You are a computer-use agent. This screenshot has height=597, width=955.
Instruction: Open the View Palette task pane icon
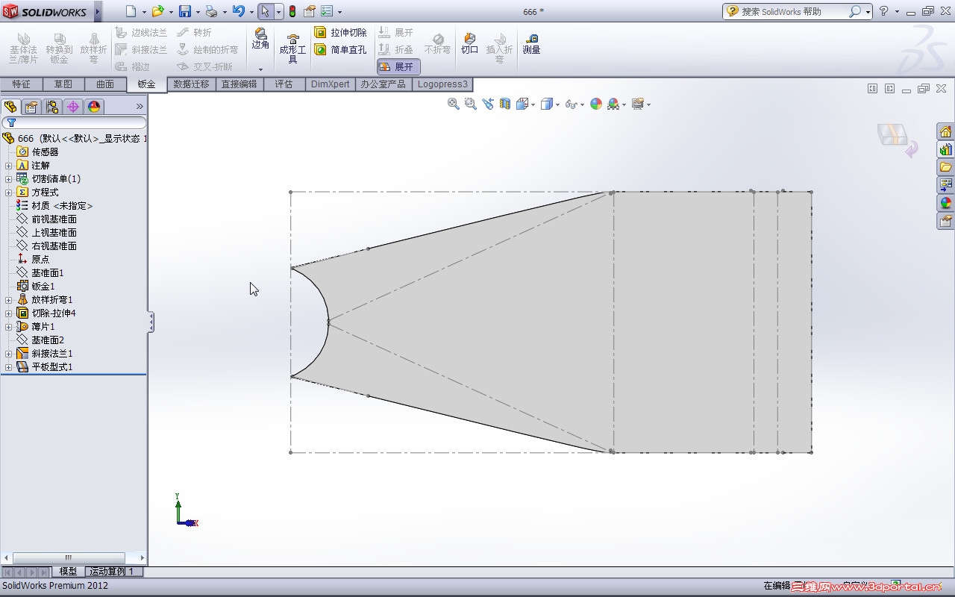(945, 184)
